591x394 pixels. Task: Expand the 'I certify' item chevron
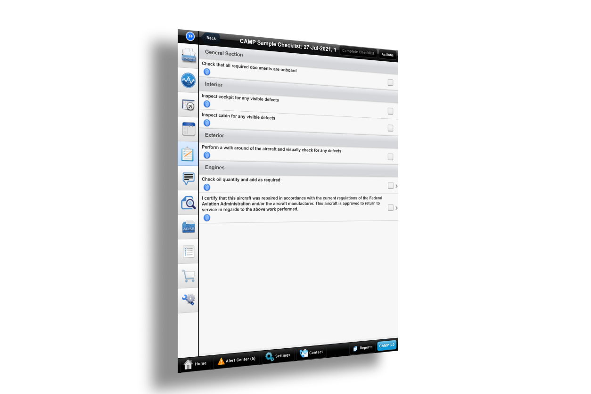click(396, 208)
